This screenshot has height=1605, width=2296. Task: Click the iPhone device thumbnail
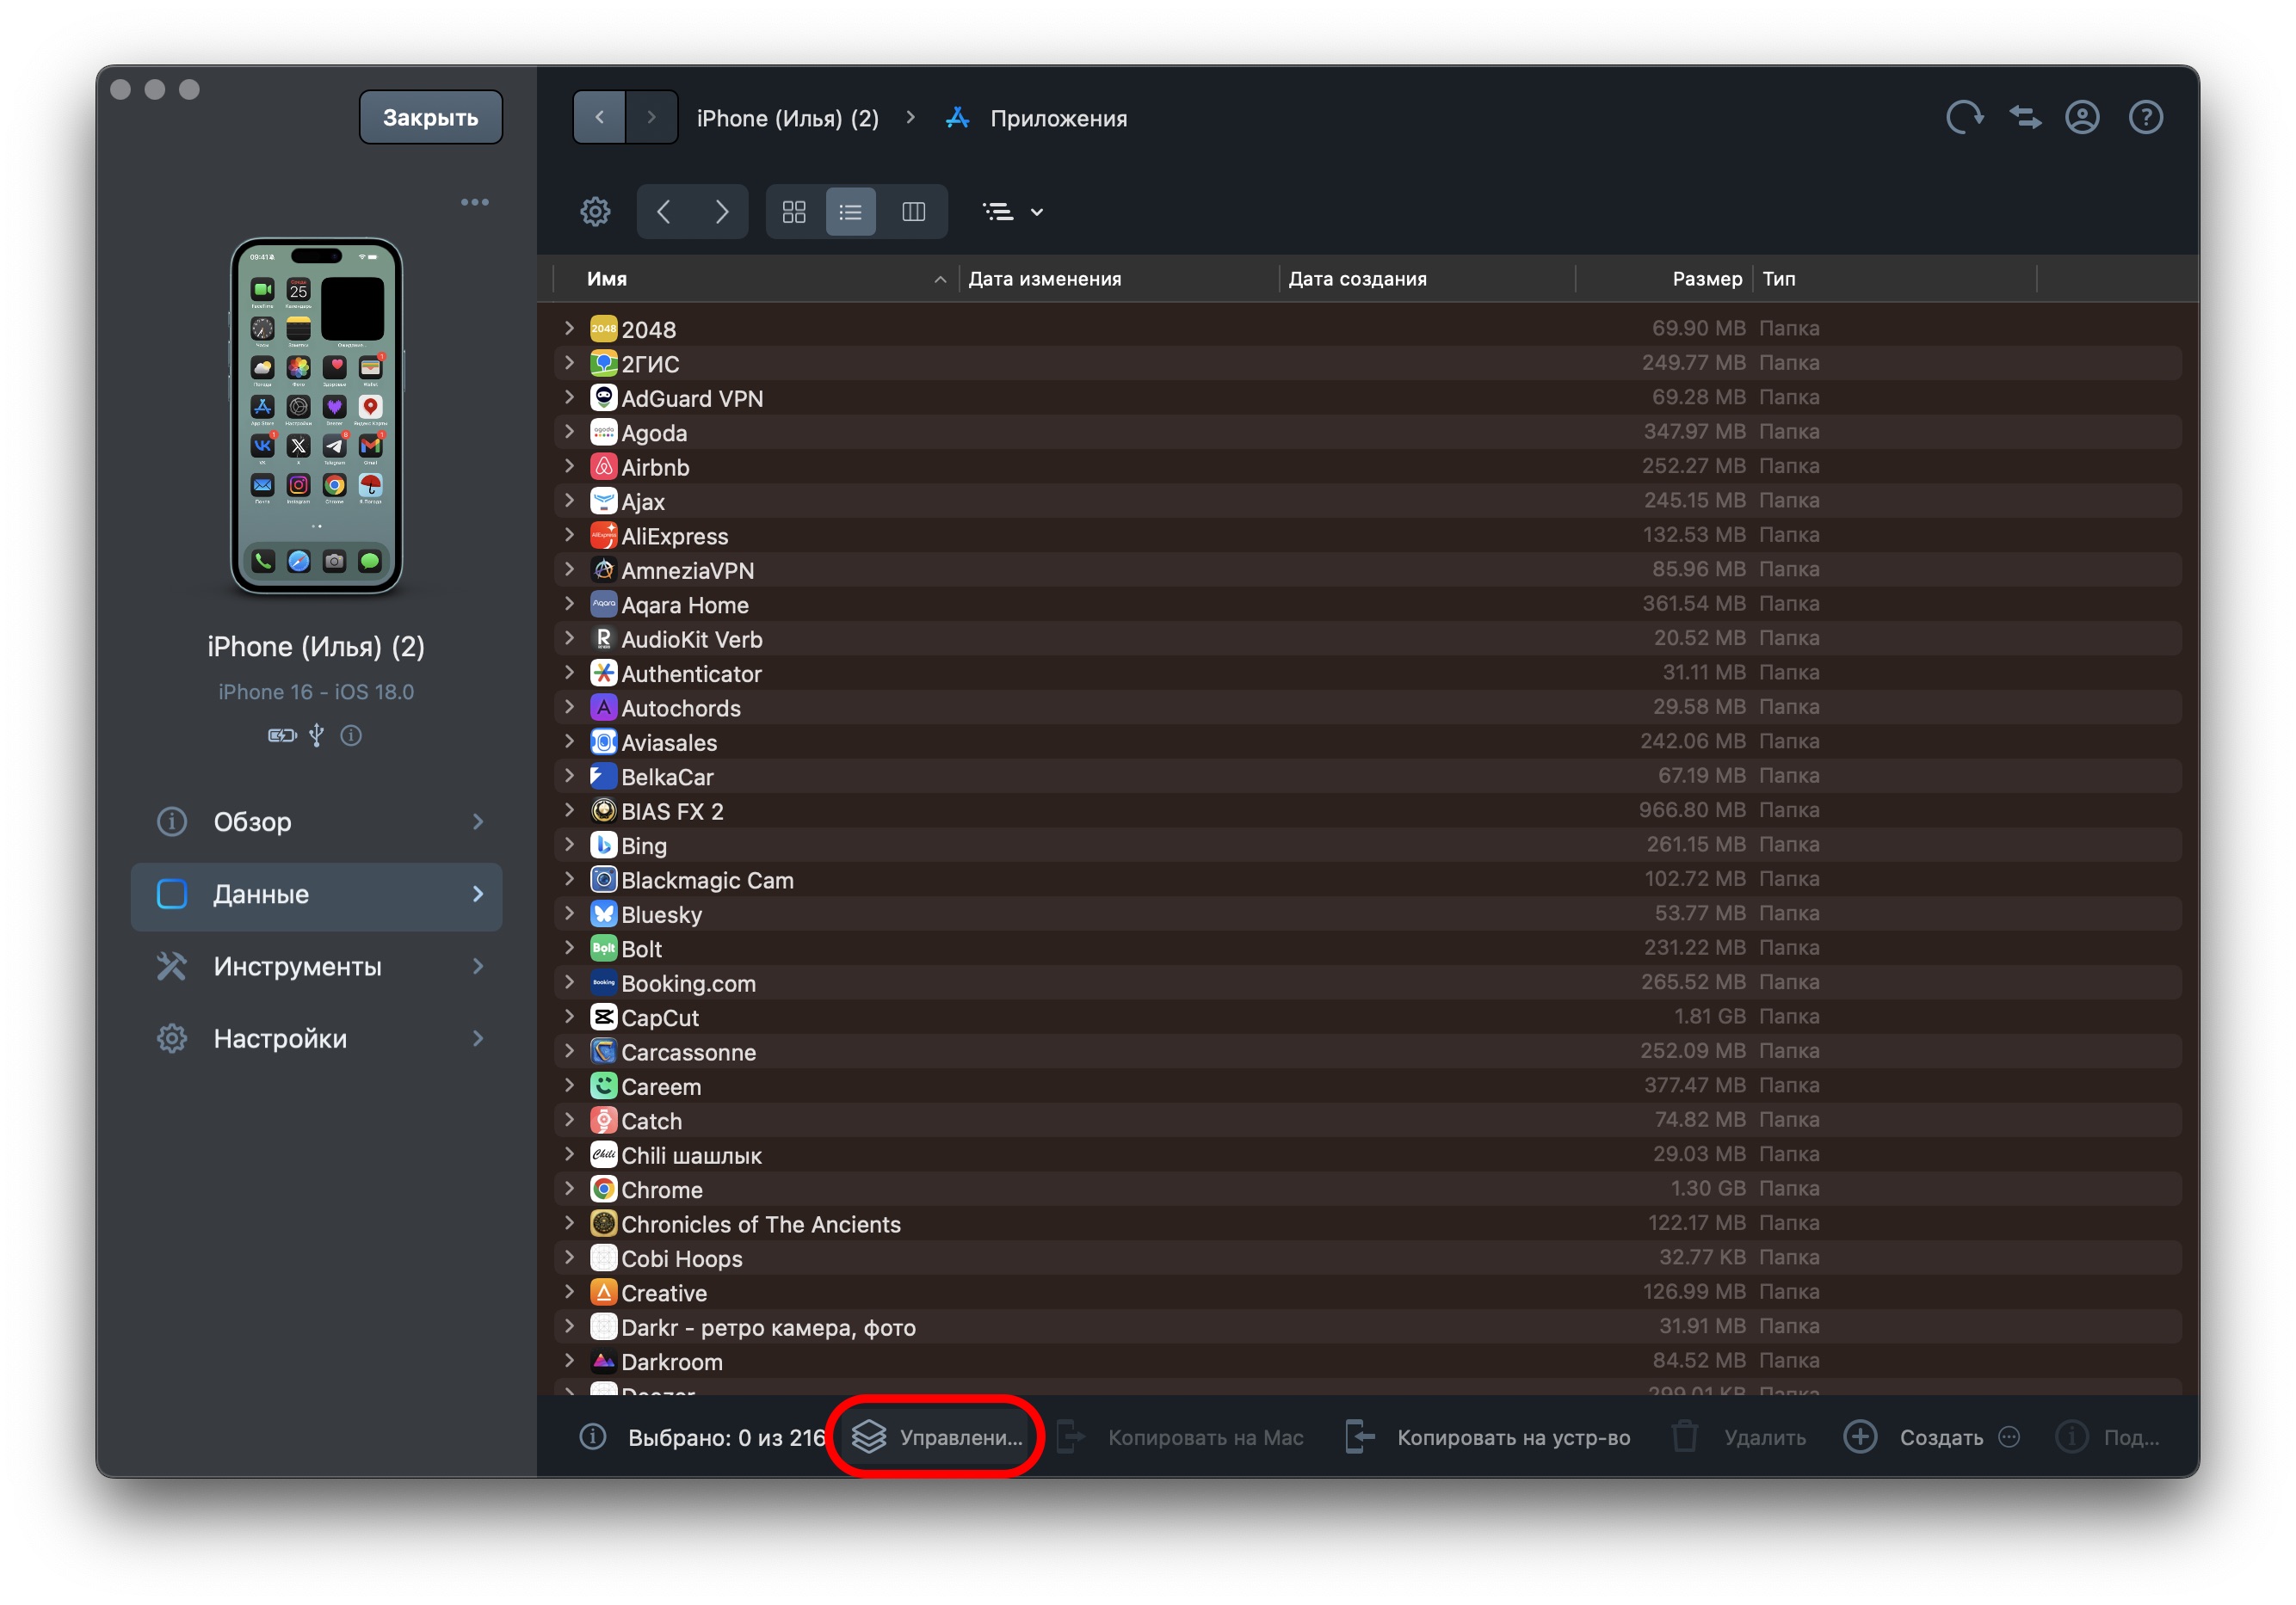pos(317,417)
